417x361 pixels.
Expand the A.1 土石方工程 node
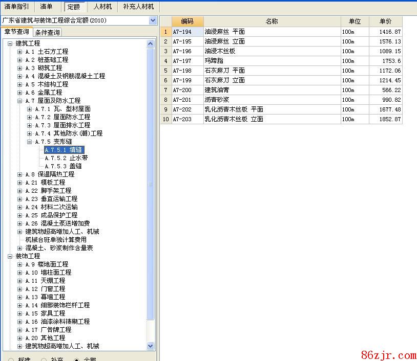click(x=19, y=52)
